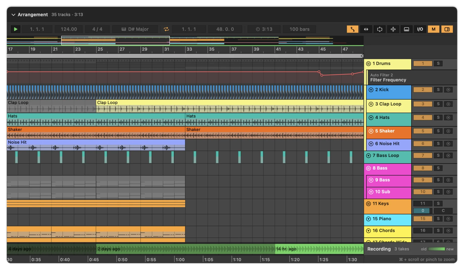Select the 14 hr. ago recording take
The height and width of the screenshot is (270, 464).
point(319,249)
